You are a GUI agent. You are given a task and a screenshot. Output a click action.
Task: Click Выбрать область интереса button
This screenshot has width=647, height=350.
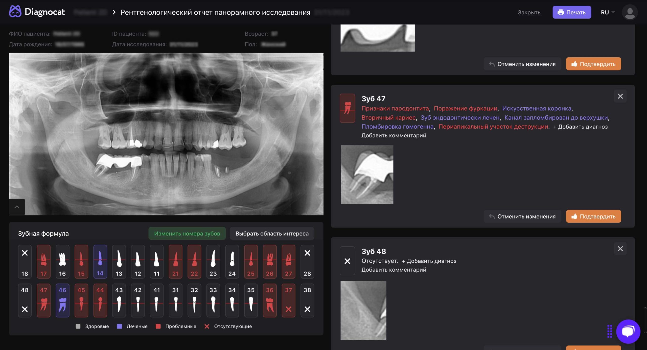coord(272,233)
